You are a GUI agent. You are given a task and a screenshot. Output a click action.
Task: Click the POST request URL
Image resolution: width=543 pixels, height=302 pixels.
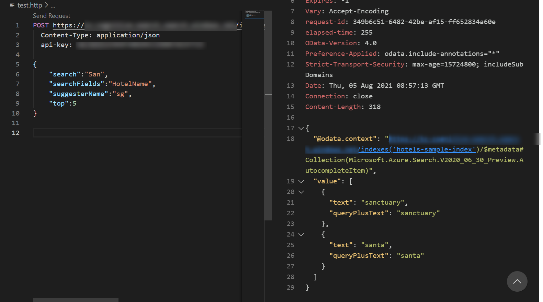pos(147,25)
